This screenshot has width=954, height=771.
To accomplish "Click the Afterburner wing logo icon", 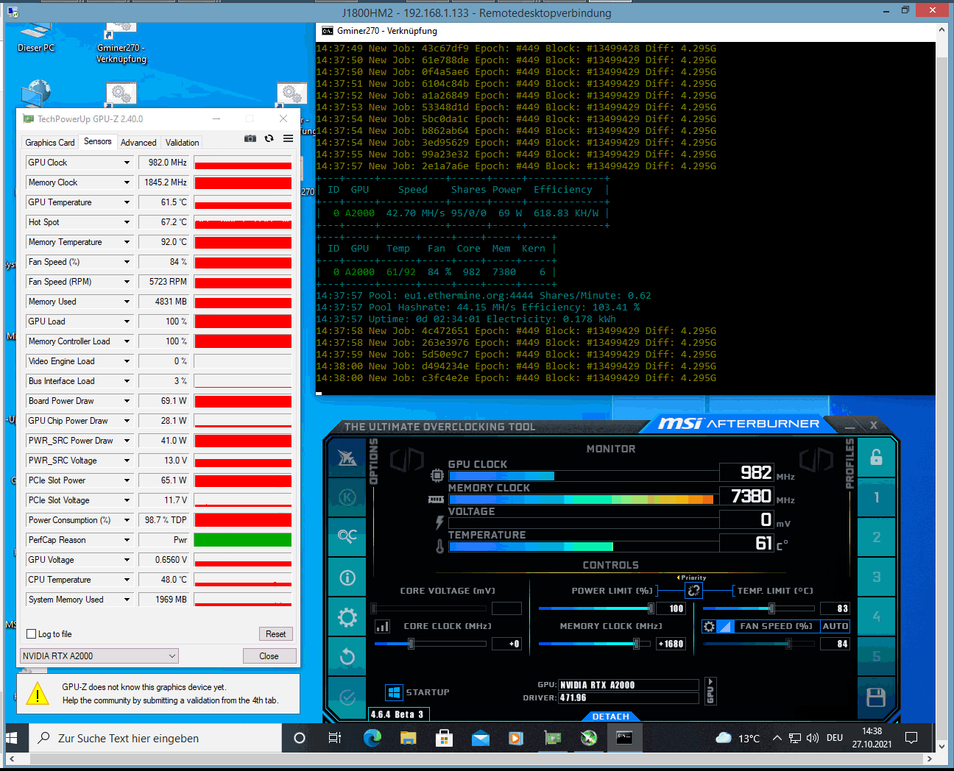I will [347, 458].
